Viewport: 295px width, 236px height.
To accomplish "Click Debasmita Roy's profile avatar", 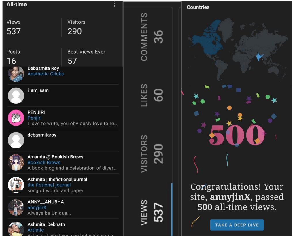I will coord(16,74).
